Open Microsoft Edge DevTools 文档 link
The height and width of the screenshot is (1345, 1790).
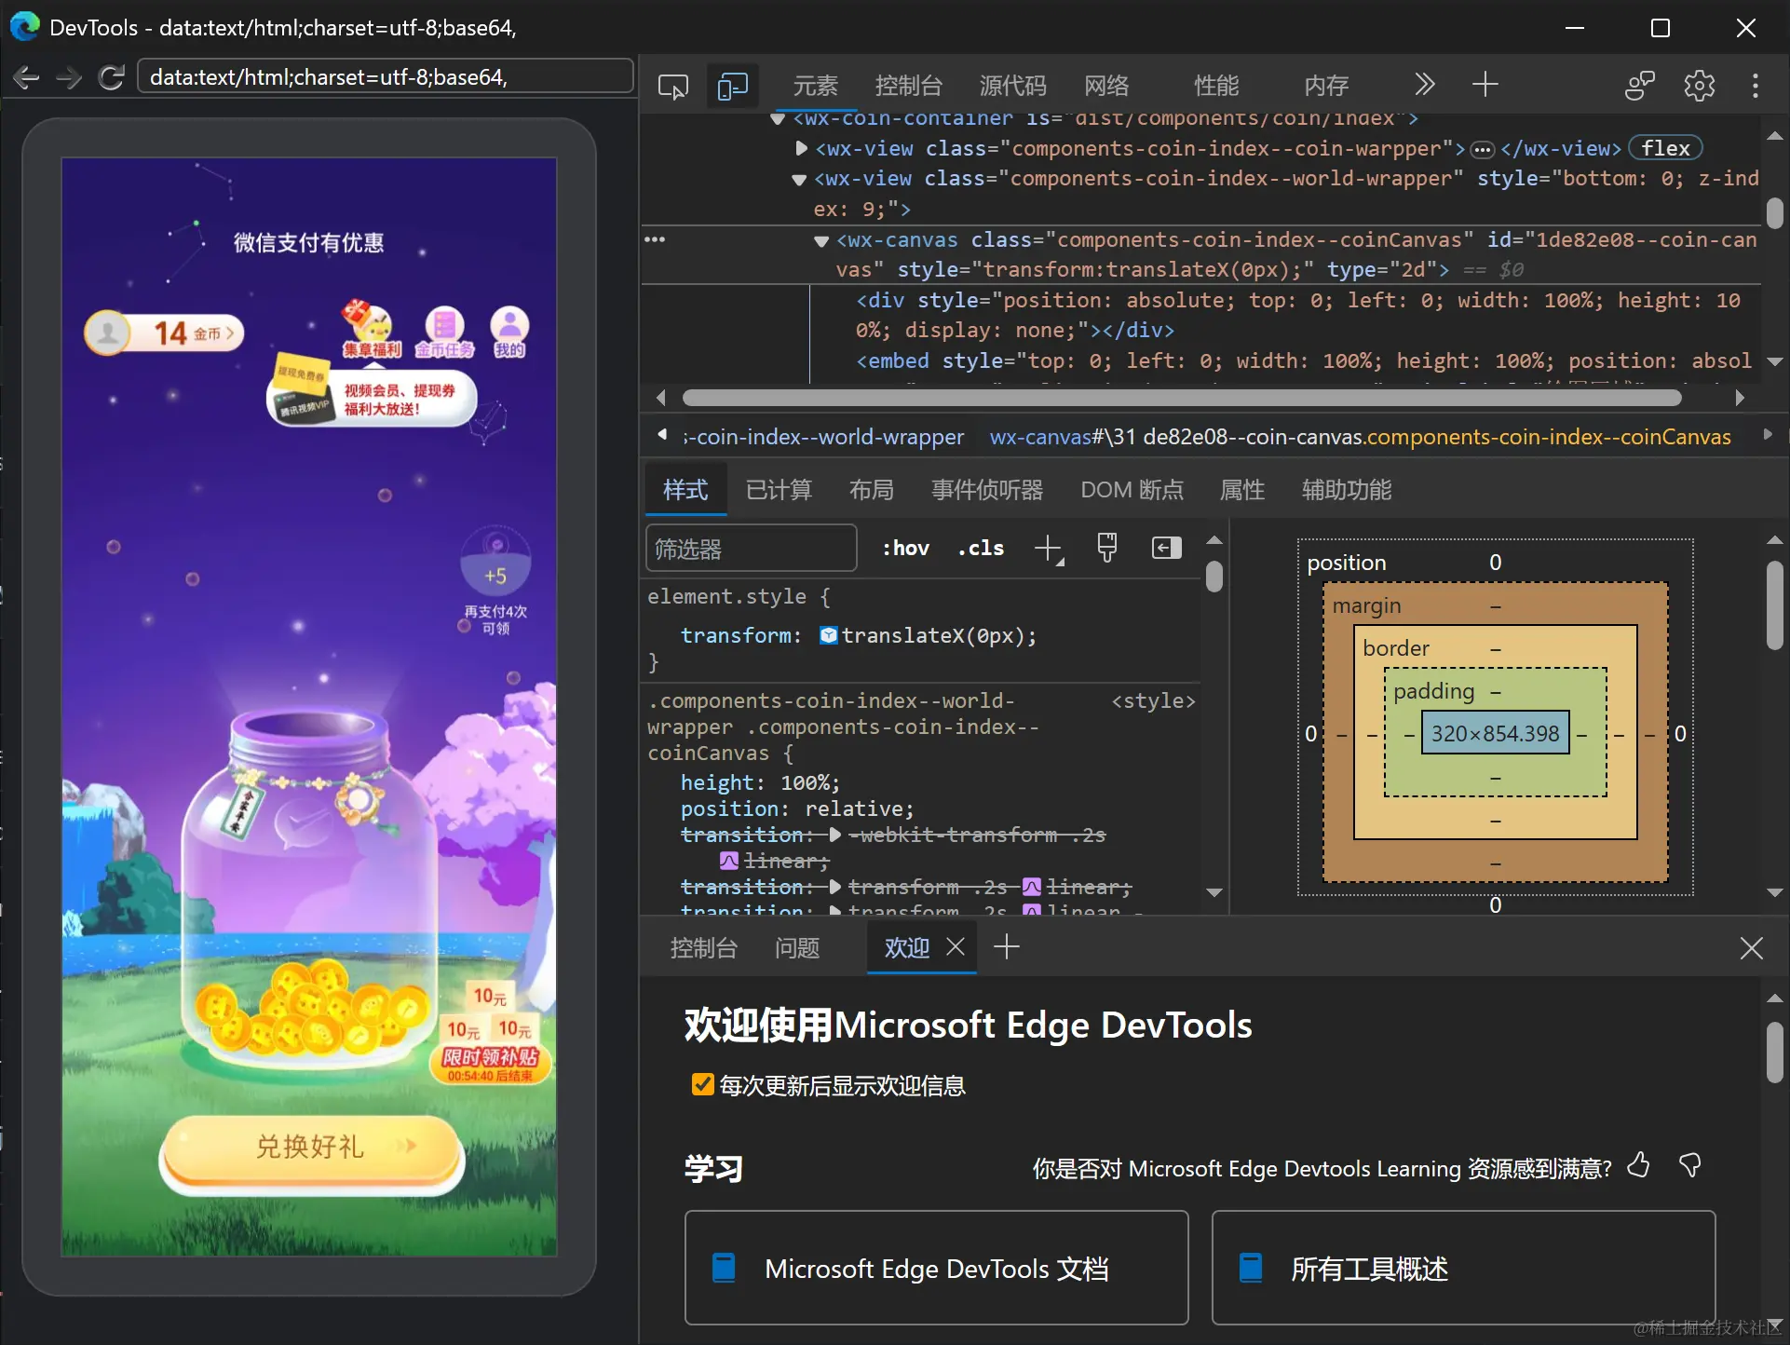936,1268
